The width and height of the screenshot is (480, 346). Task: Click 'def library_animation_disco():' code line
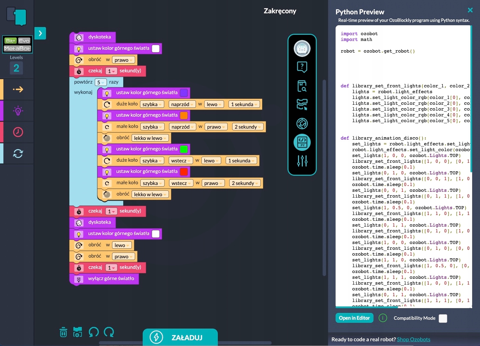[383, 138]
